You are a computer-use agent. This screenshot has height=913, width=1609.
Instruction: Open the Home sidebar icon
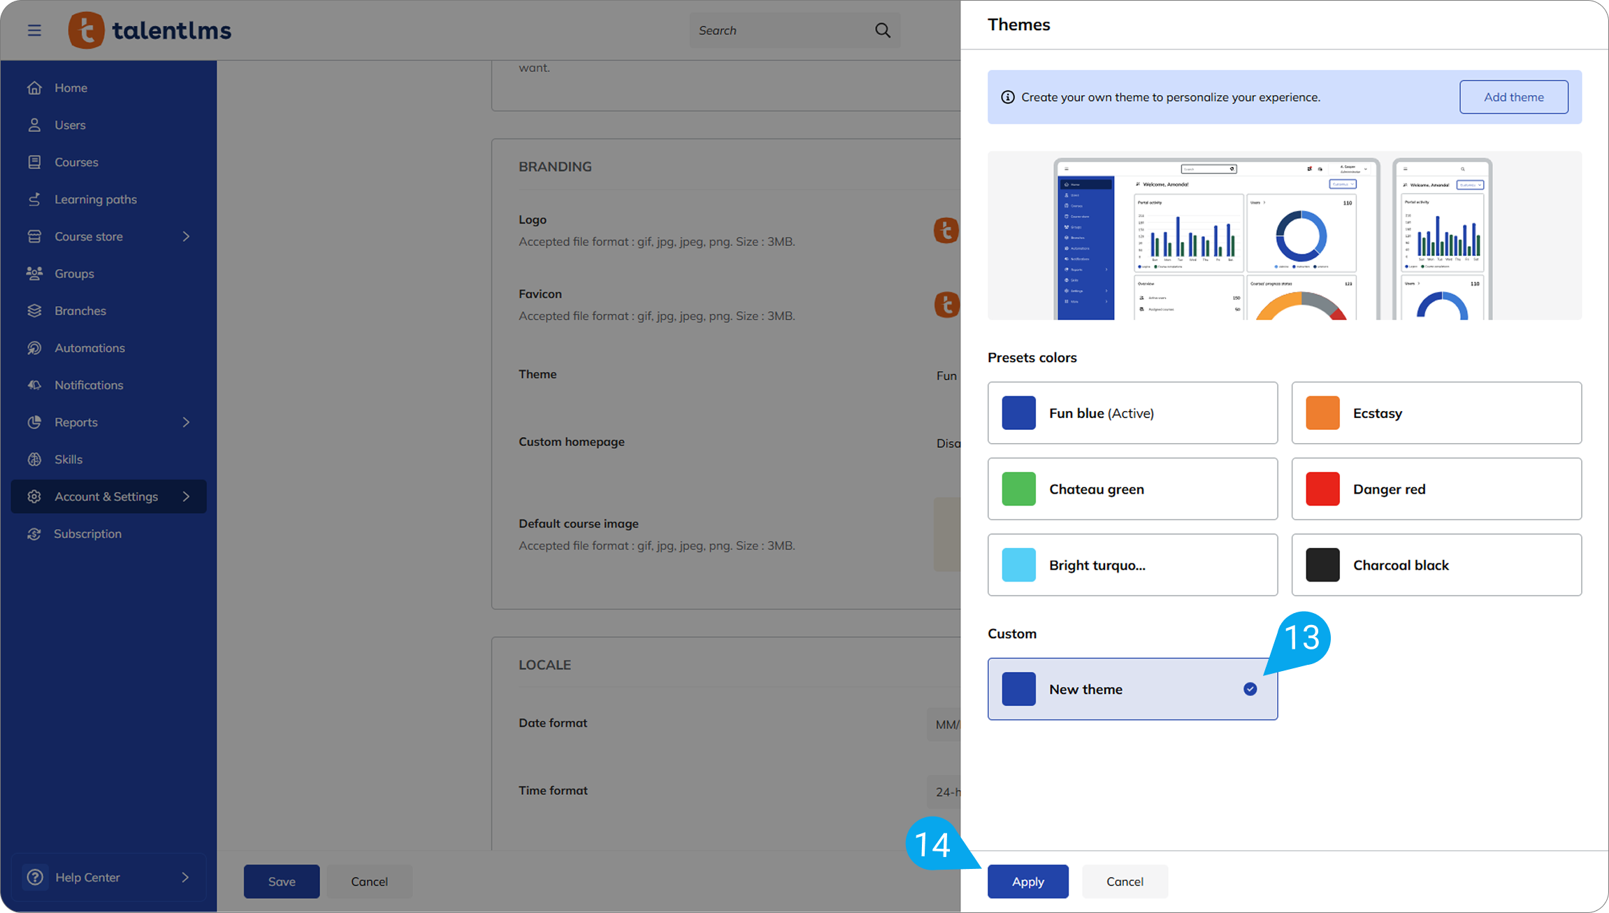click(34, 88)
